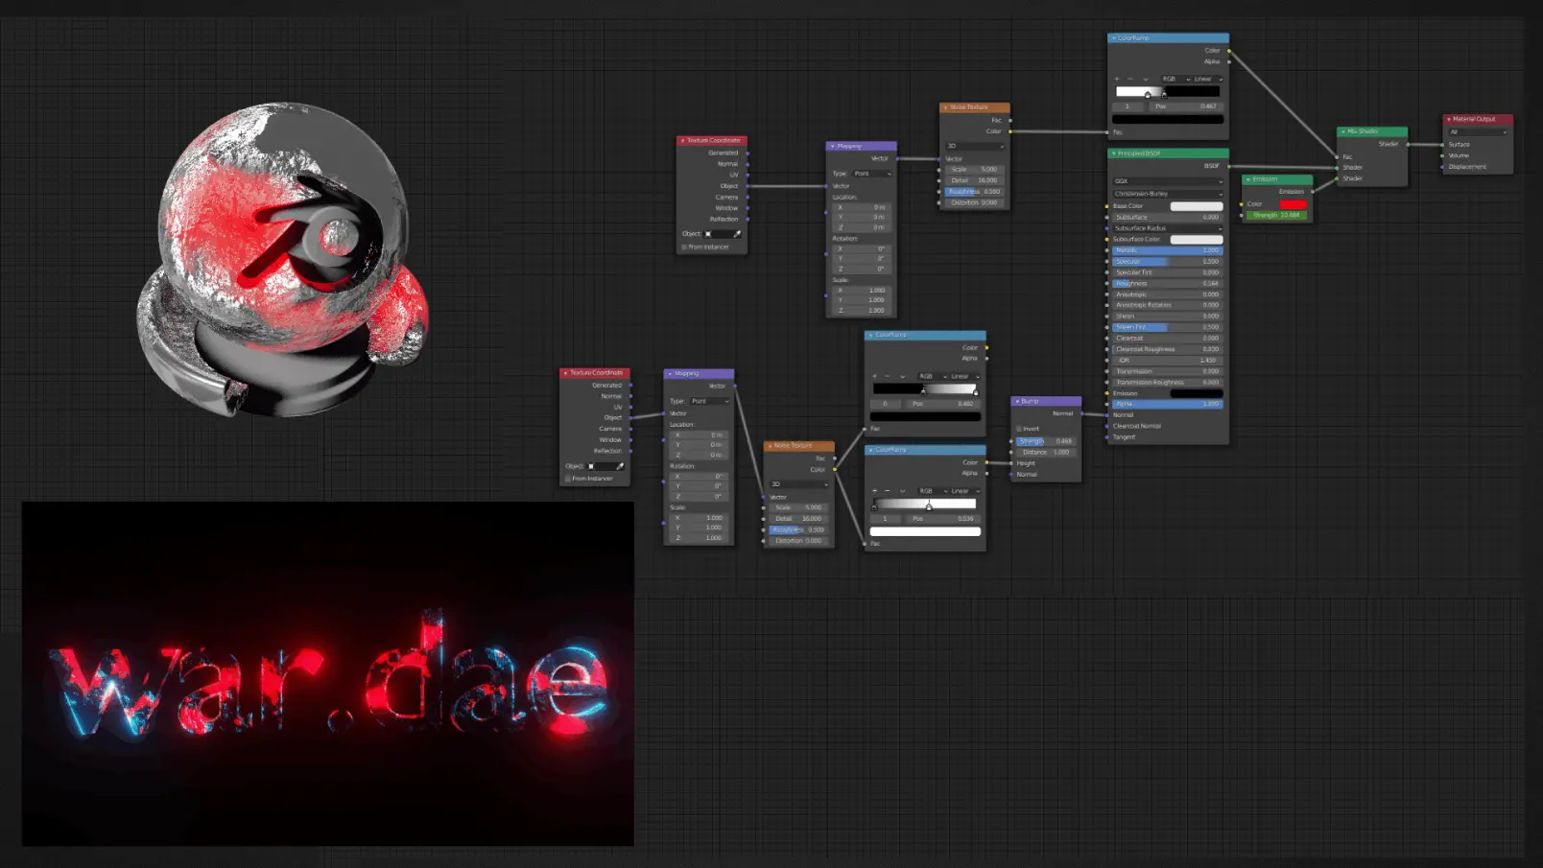1543x868 pixels.
Task: Click Color output socket of ColorRamp Pos 0.536
Action: click(986, 462)
